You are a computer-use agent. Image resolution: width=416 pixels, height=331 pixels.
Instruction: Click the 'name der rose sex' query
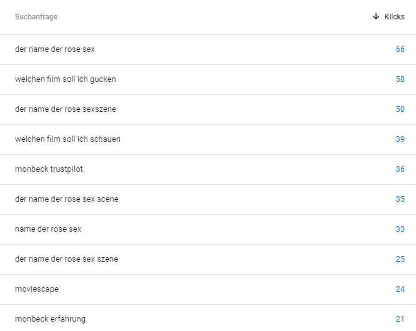pyautogui.click(x=48, y=229)
